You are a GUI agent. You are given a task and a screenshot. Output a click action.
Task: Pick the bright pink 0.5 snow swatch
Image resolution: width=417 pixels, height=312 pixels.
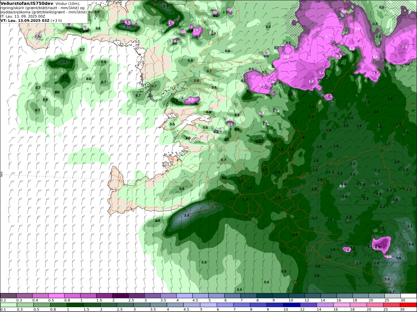tap(56, 296)
